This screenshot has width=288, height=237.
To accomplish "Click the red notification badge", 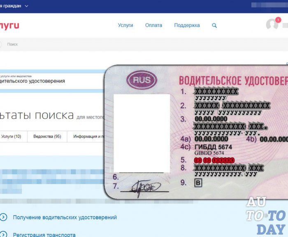I will 278,19.
